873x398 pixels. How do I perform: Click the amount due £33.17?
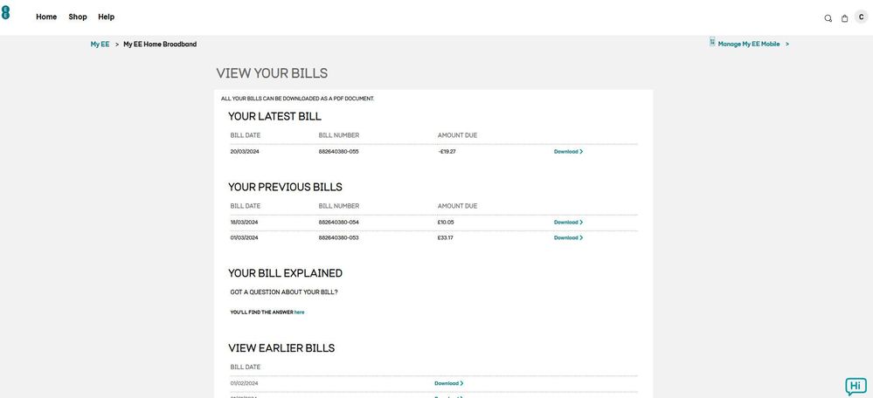tap(446, 237)
